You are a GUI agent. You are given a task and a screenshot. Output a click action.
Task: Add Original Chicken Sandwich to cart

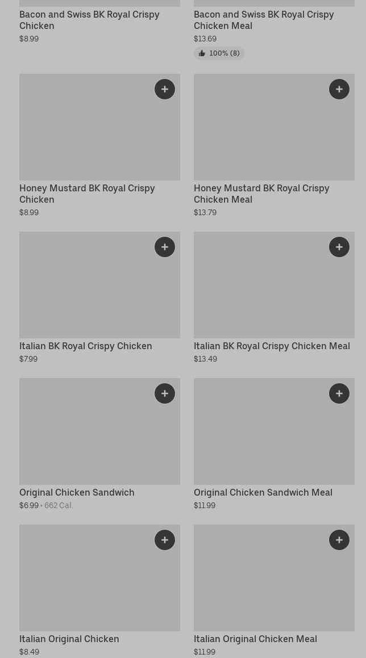pyautogui.click(x=165, y=393)
